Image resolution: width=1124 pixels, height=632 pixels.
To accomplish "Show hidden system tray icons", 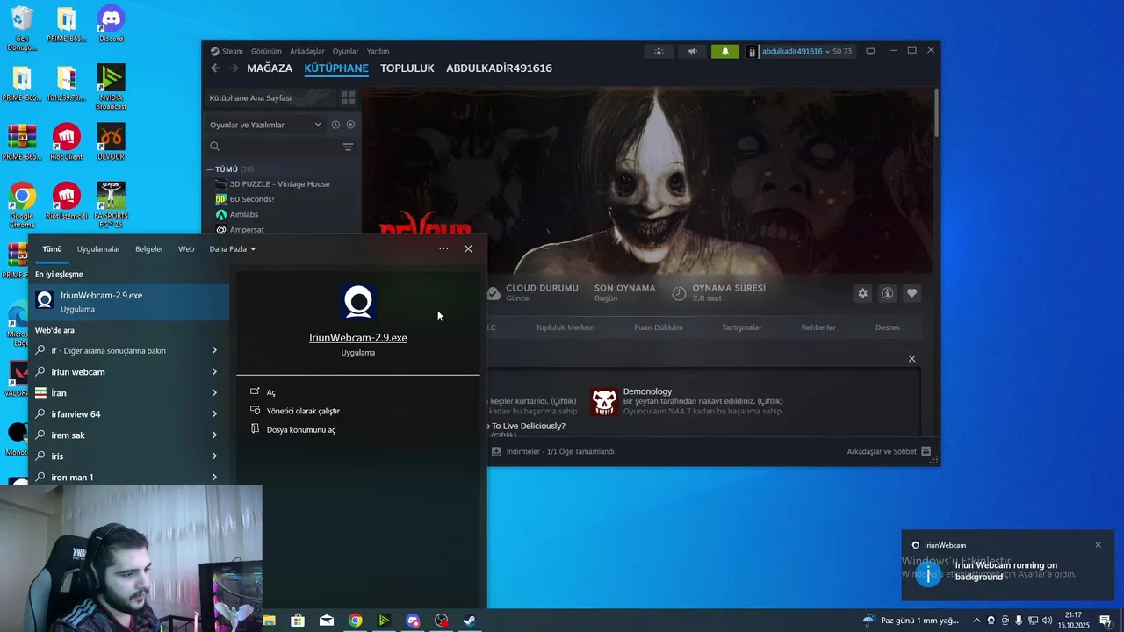I will 976,621.
